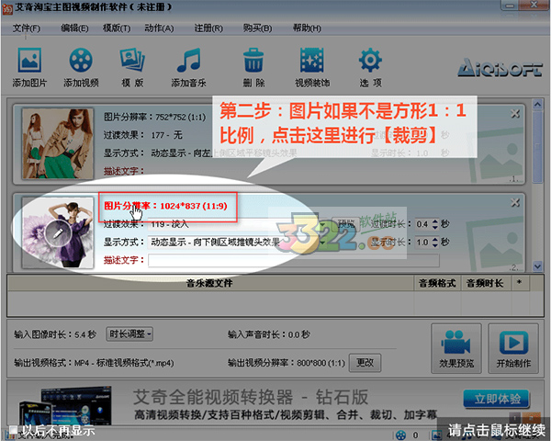Image resolution: width=551 pixels, height=441 pixels.
Task: Remove the 752*752 image item with its X
Action: tap(515, 114)
